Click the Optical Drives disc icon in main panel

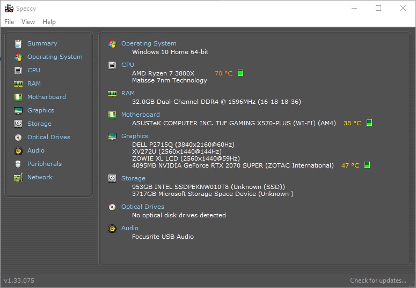point(112,207)
